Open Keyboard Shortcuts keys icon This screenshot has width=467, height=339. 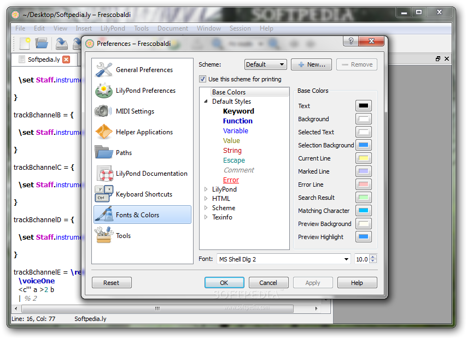[x=104, y=194]
